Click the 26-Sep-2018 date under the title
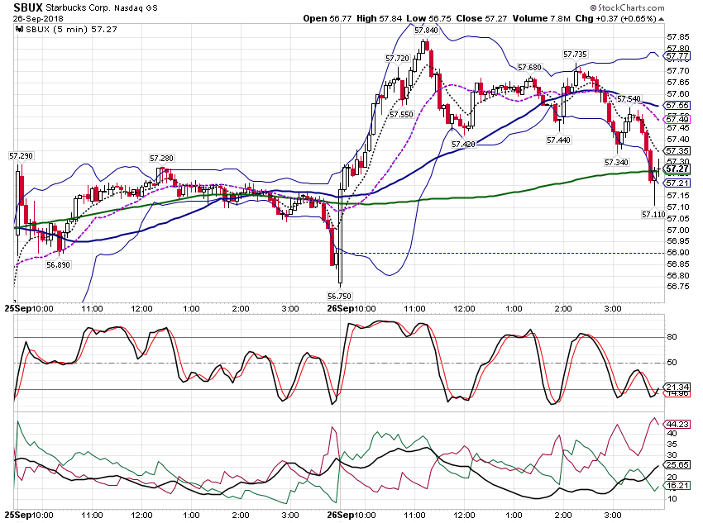The height and width of the screenshot is (523, 703). pyautogui.click(x=38, y=19)
